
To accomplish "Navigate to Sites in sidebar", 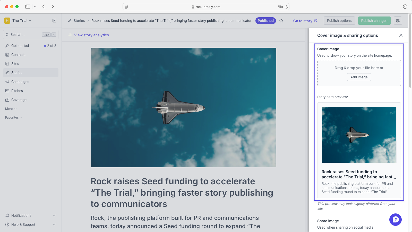I will click(15, 64).
